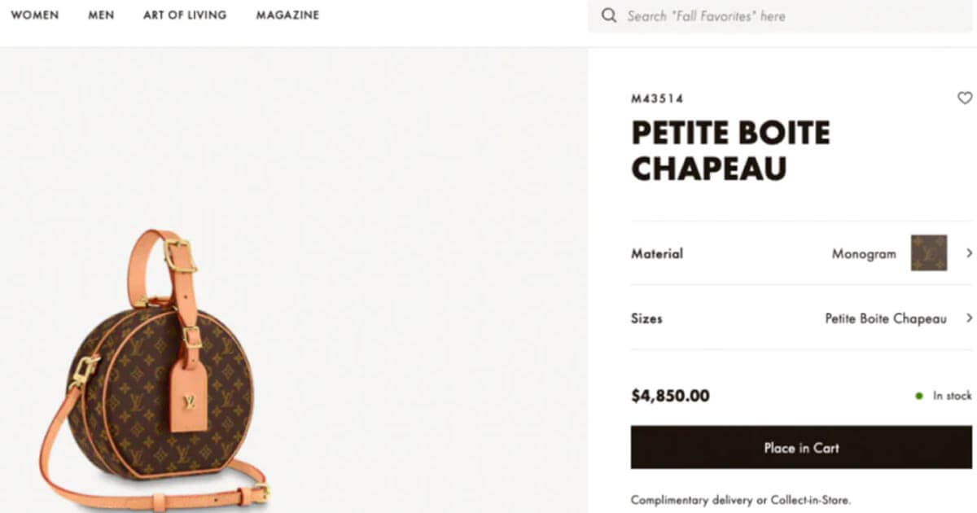Expand the Sizes chevron arrow

point(969,318)
